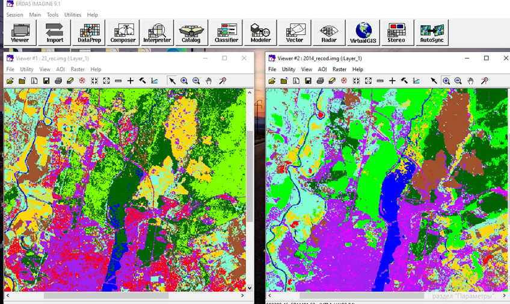Click open-layer folder icon in Viewer #2

click(272, 81)
